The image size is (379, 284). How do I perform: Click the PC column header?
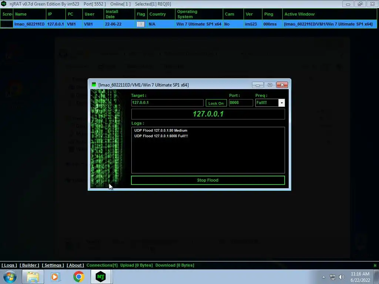coord(74,14)
